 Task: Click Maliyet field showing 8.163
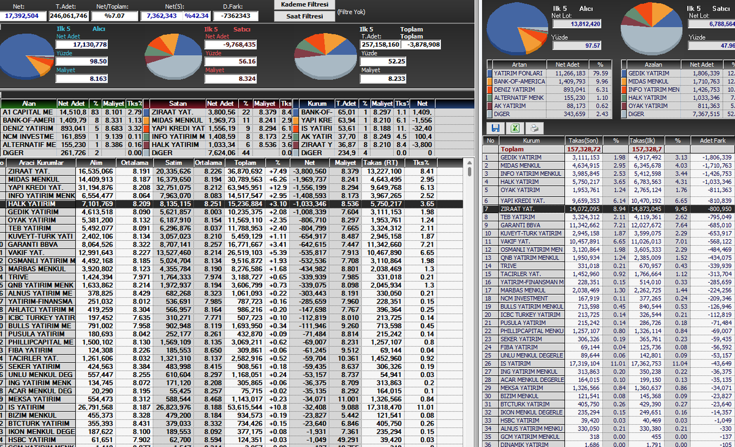[x=82, y=78]
